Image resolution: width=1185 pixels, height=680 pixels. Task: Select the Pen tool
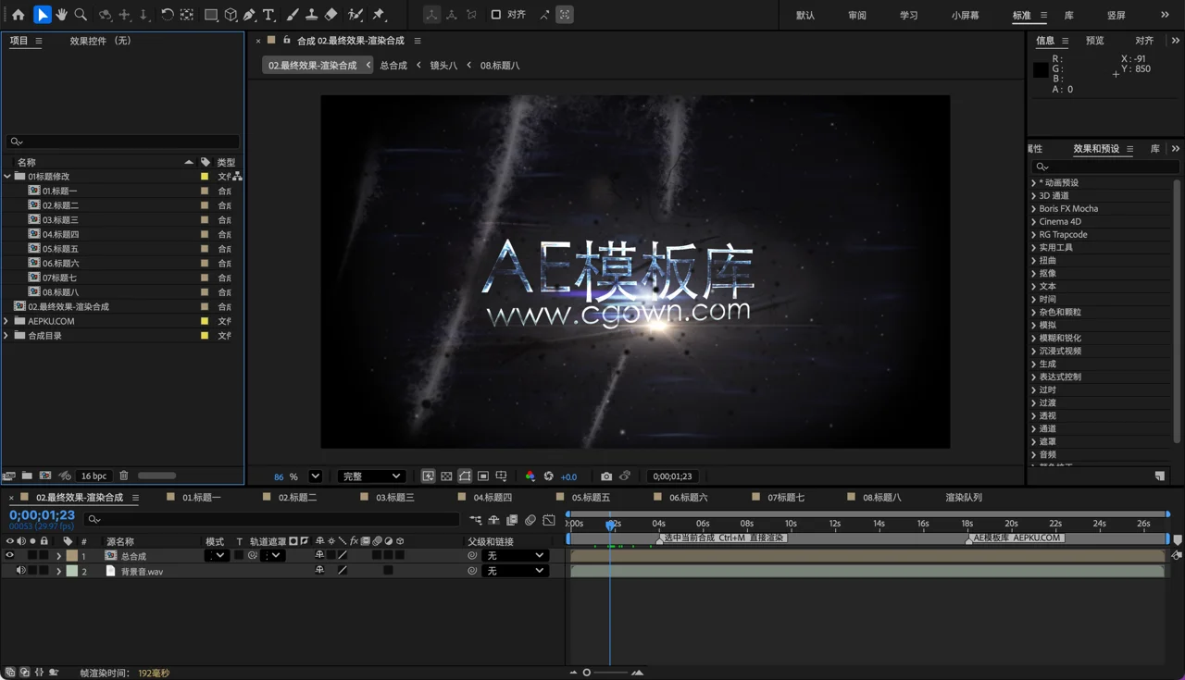tap(250, 15)
